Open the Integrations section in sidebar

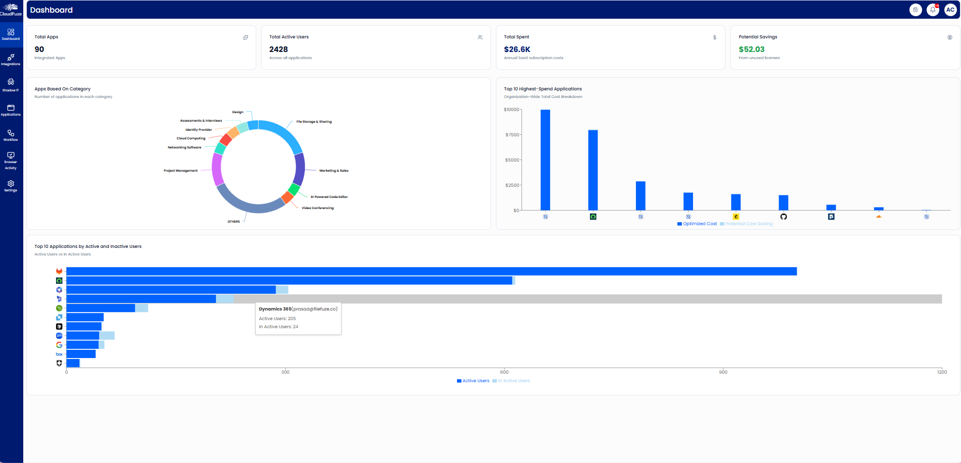click(x=11, y=60)
